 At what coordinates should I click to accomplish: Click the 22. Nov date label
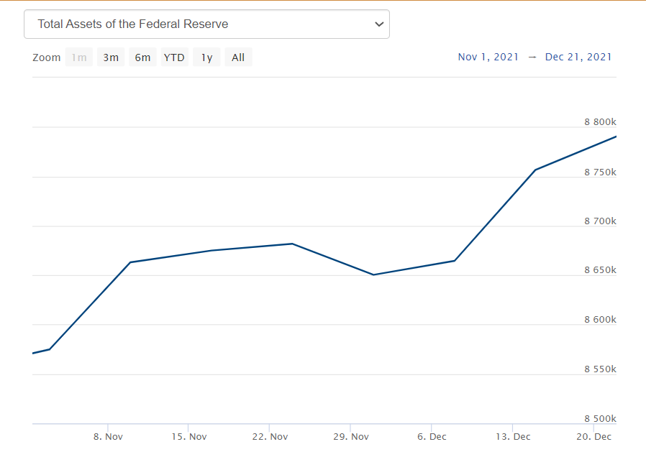pos(270,437)
